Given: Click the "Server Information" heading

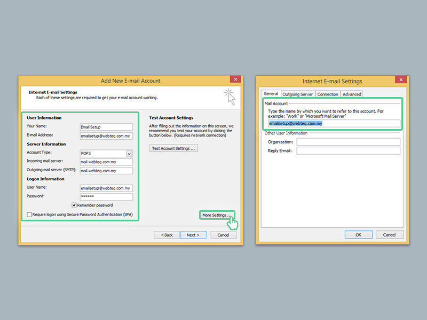Looking at the screenshot, I should point(46,144).
